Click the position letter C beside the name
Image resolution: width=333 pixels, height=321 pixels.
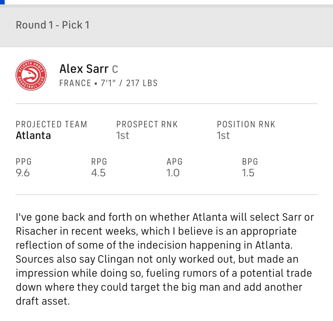click(x=115, y=69)
